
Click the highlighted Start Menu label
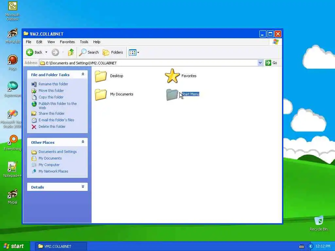click(x=190, y=94)
